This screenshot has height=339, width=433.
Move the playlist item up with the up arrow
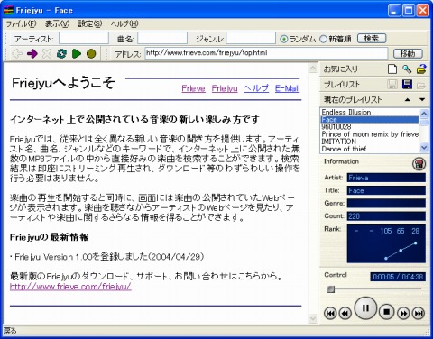408,100
